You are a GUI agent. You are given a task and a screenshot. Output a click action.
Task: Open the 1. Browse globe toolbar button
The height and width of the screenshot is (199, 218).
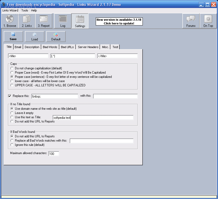[10, 21]
